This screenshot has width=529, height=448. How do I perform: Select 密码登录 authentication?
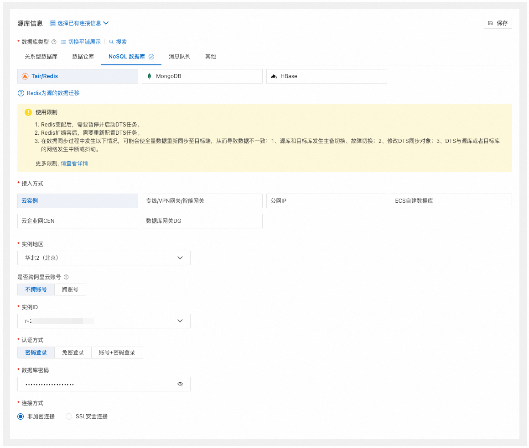click(x=36, y=353)
